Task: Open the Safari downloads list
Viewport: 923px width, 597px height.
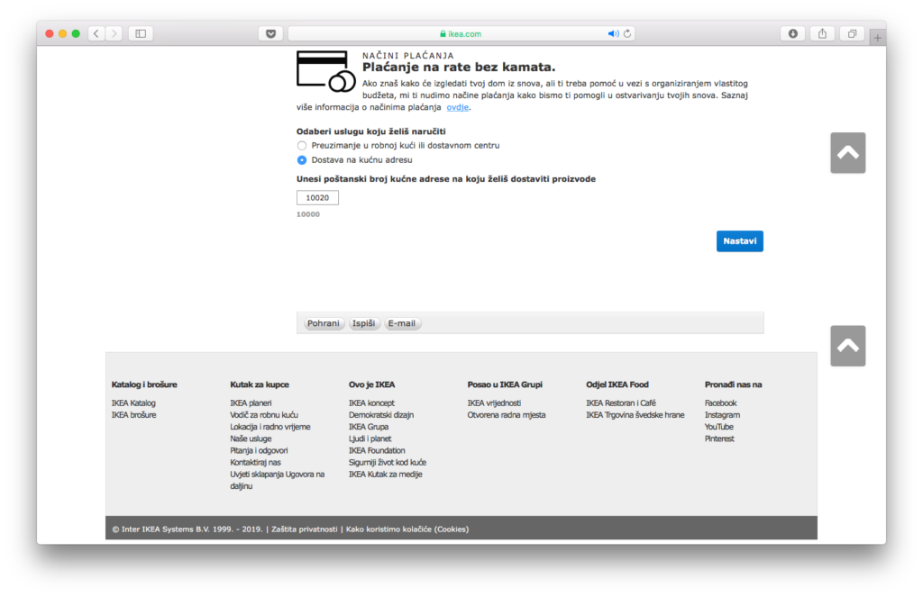Action: click(x=792, y=34)
